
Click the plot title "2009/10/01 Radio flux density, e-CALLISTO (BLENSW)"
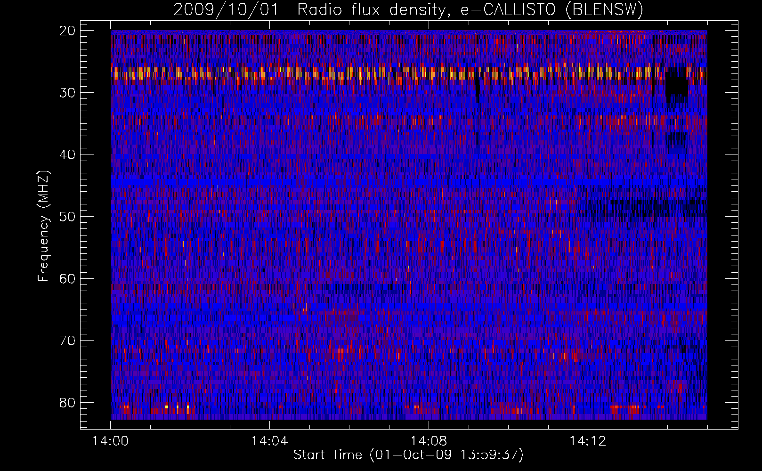pos(408,9)
